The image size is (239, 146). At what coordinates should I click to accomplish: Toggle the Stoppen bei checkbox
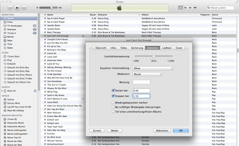coord(113,96)
